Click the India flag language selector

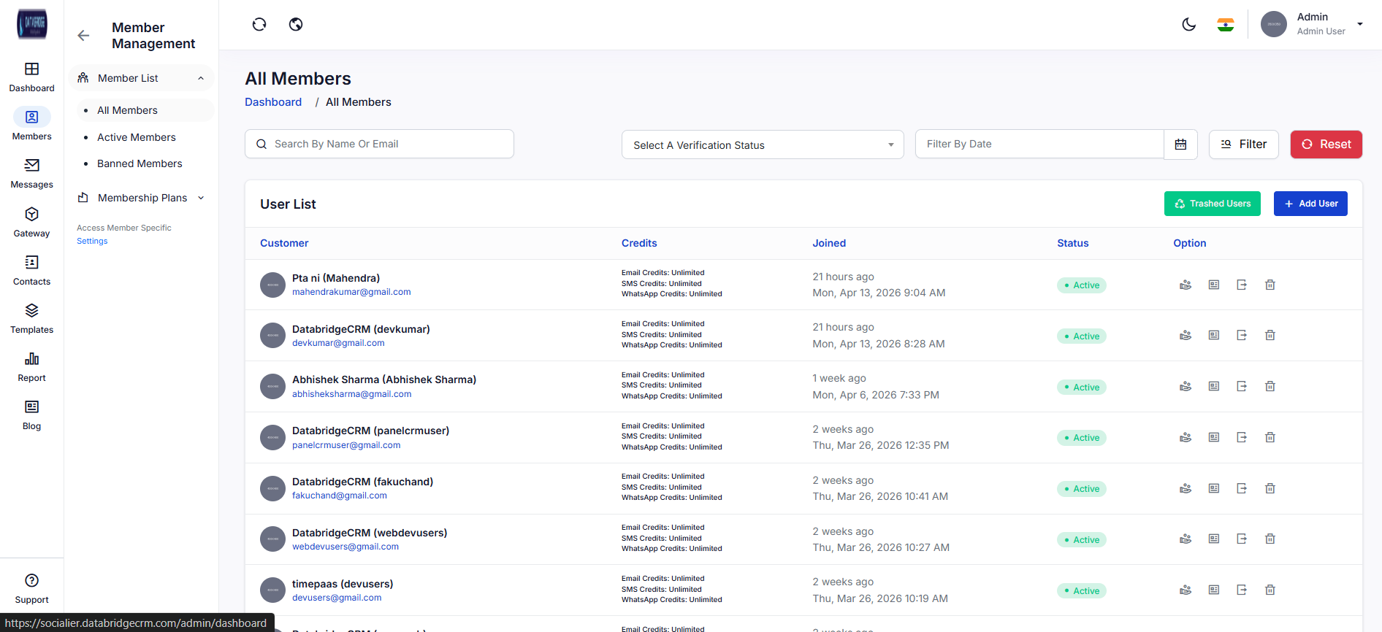click(1226, 25)
